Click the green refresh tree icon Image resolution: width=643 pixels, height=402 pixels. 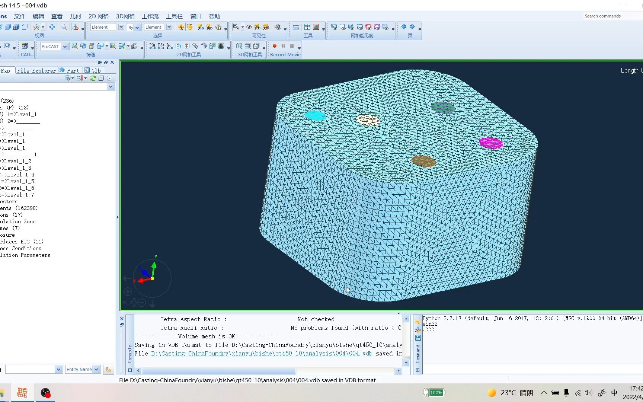(x=93, y=78)
